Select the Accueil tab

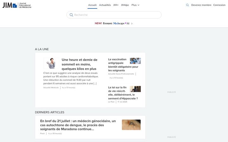point(92,5)
